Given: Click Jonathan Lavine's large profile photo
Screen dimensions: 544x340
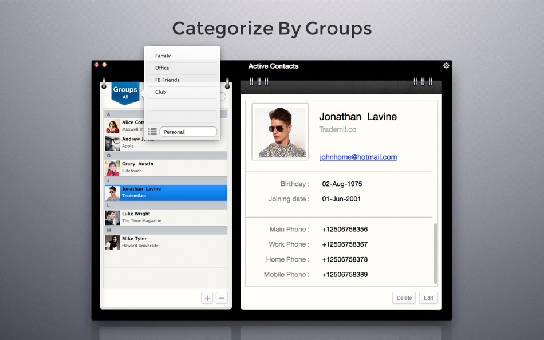Looking at the screenshot, I should tap(281, 132).
